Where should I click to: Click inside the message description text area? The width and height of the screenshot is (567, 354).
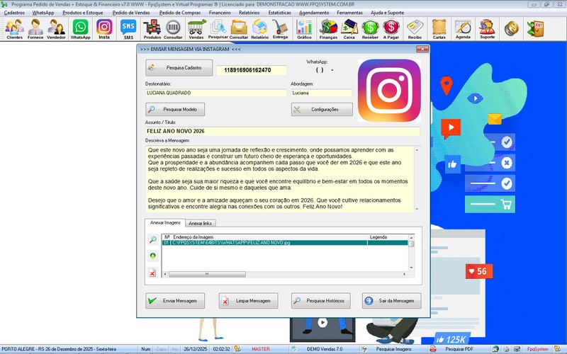(279, 179)
